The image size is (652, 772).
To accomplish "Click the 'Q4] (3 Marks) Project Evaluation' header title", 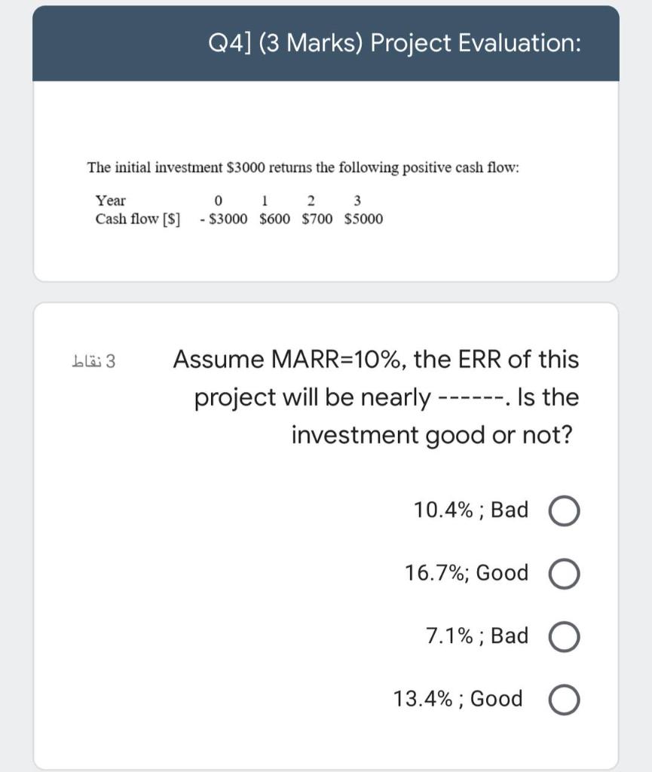I will (394, 43).
